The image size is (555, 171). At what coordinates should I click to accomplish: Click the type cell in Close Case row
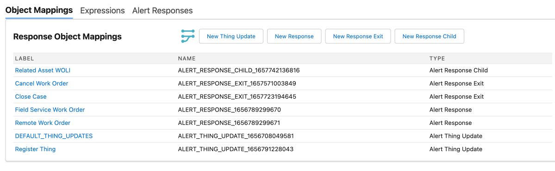point(456,97)
